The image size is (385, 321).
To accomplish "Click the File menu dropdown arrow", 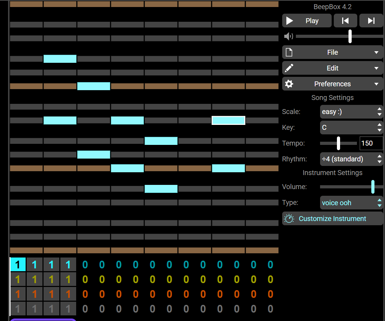I will pyautogui.click(x=376, y=53).
